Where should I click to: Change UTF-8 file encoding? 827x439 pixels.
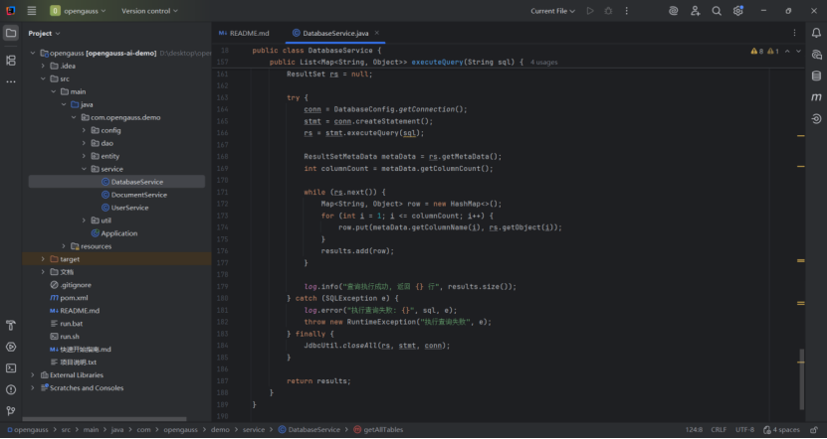[744, 430]
